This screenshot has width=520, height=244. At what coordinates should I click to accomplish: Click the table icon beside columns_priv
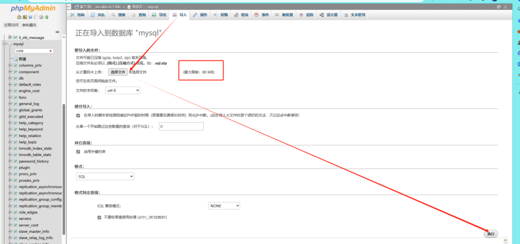point(15,65)
